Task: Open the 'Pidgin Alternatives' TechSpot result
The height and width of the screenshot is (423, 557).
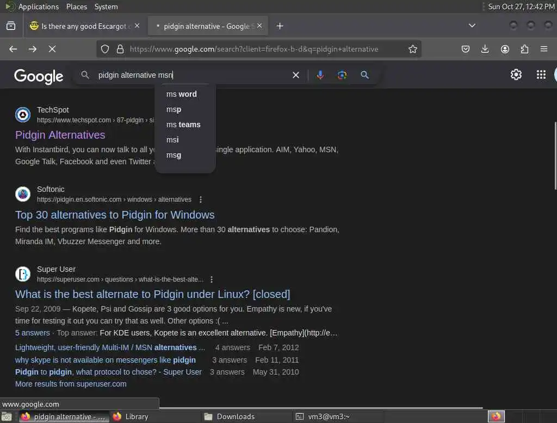Action: coord(60,135)
